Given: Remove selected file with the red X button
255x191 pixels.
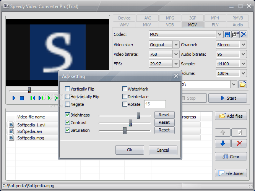Looking at the screenshot, I should 239,143.
